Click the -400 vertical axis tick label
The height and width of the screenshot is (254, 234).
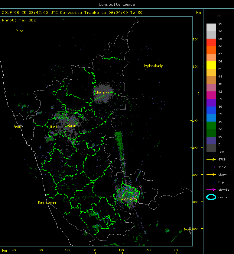[194, 202]
